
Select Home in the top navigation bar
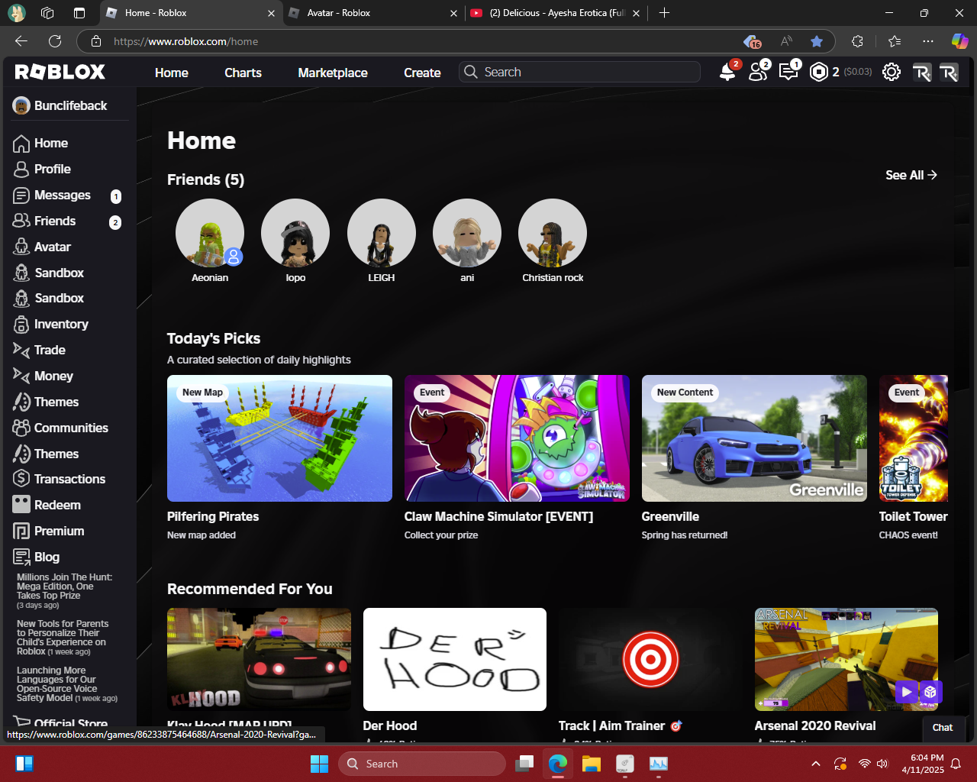coord(172,73)
